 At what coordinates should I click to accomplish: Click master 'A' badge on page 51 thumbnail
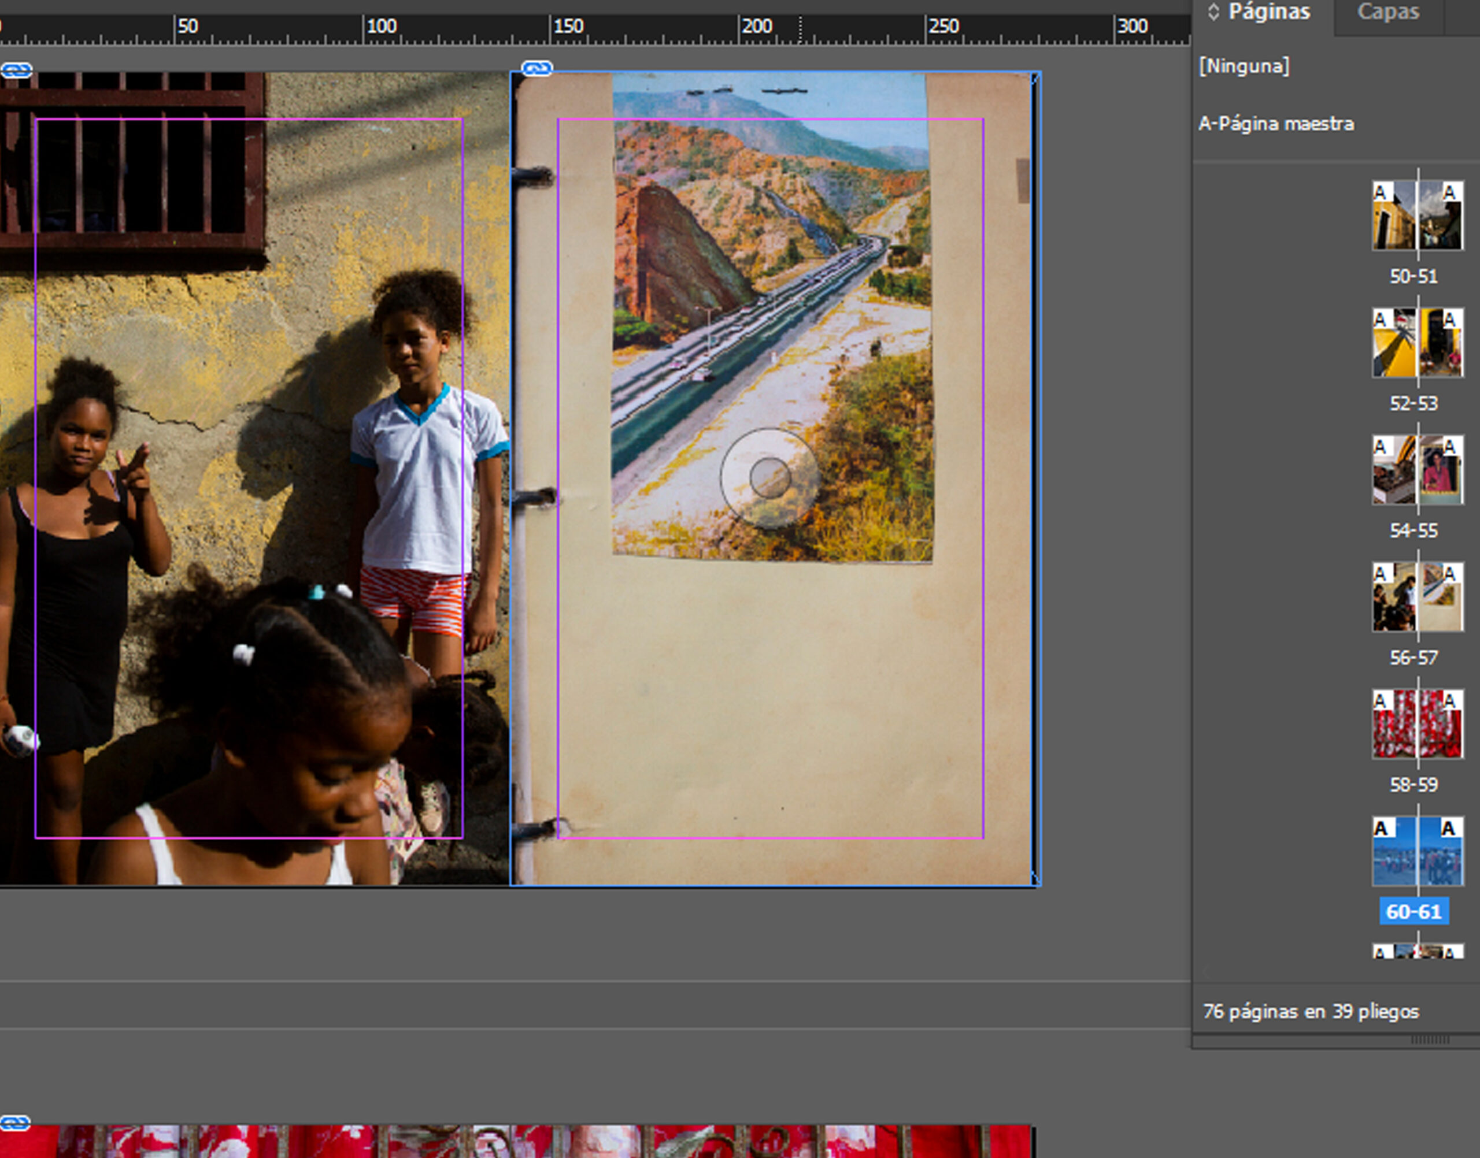1449,192
